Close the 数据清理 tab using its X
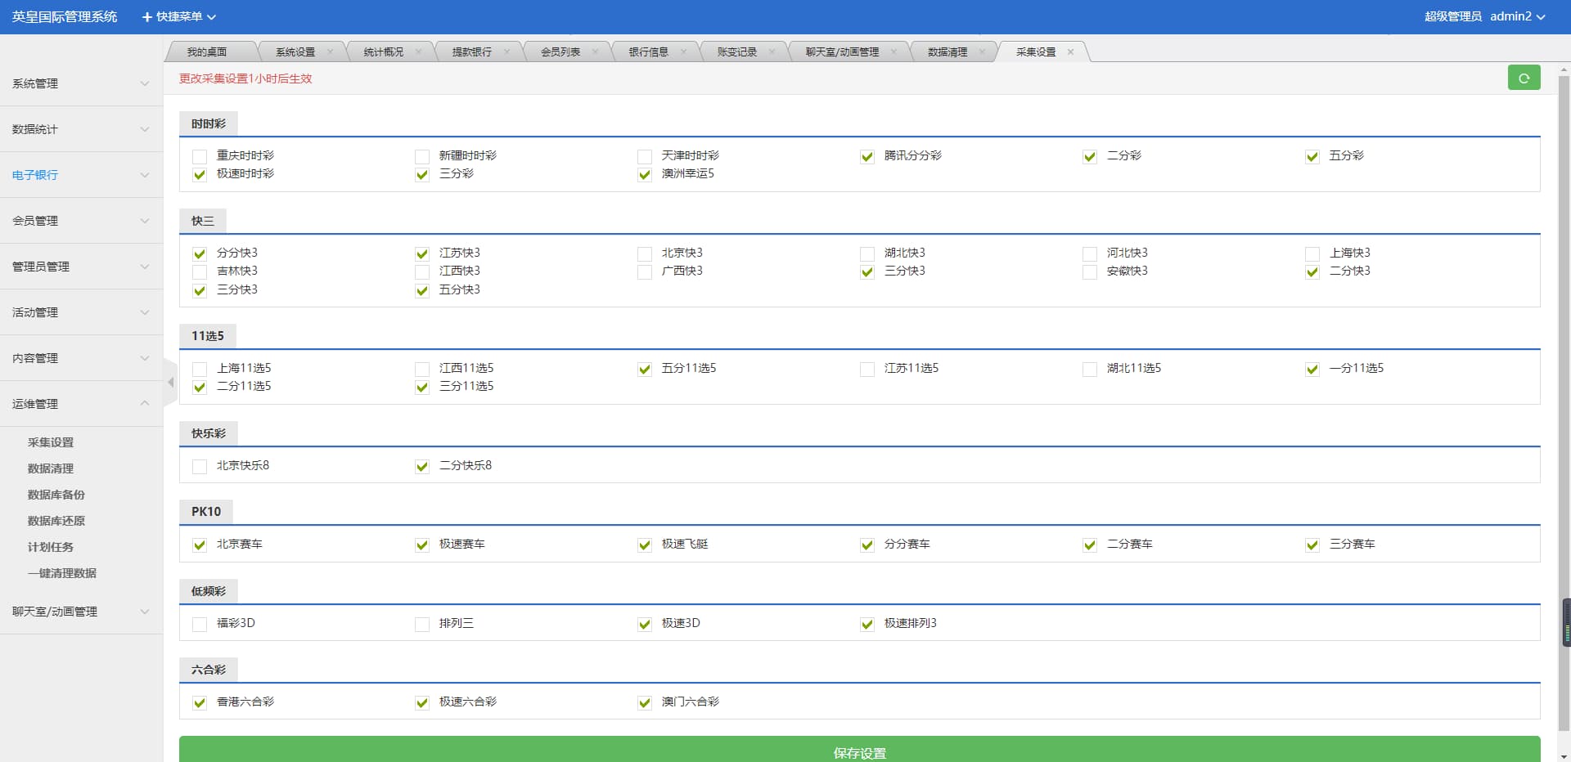Image resolution: width=1571 pixels, height=762 pixels. pyautogui.click(x=982, y=52)
